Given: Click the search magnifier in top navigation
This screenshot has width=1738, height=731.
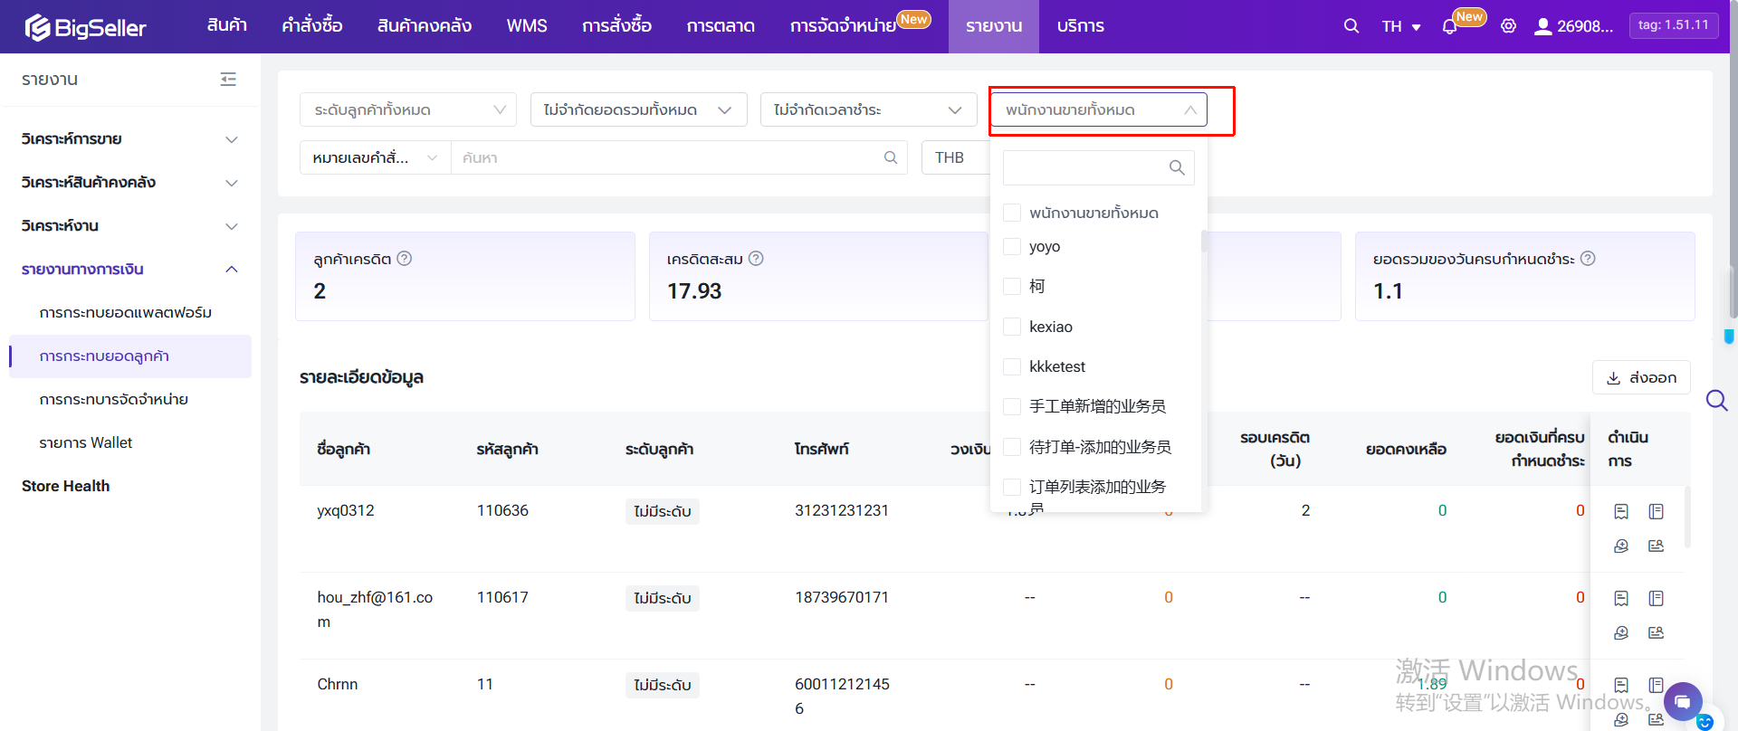Looking at the screenshot, I should tap(1351, 26).
